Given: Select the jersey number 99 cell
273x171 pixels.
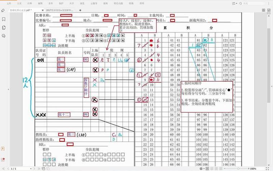Looking at the screenshot, I should [86, 114].
